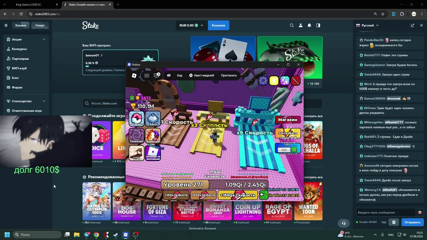Open Stake notifications bell
This screenshot has width=427, height=240.
coord(309,25)
